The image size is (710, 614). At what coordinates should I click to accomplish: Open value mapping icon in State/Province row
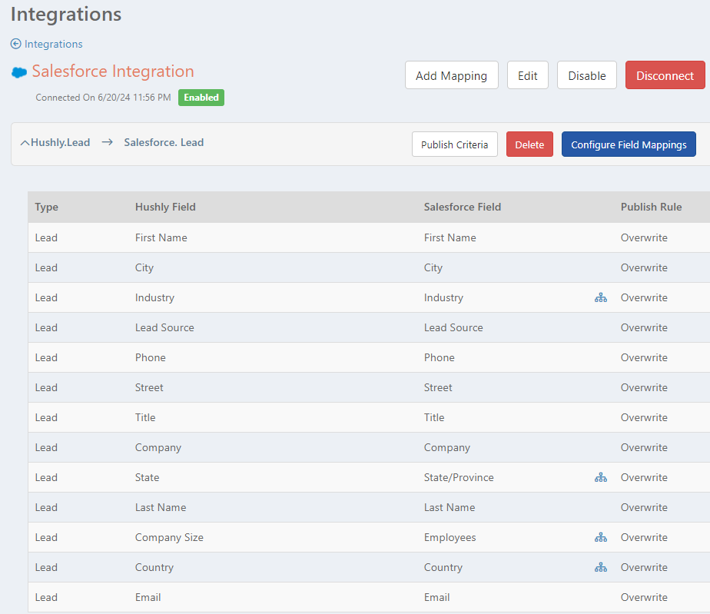(600, 477)
